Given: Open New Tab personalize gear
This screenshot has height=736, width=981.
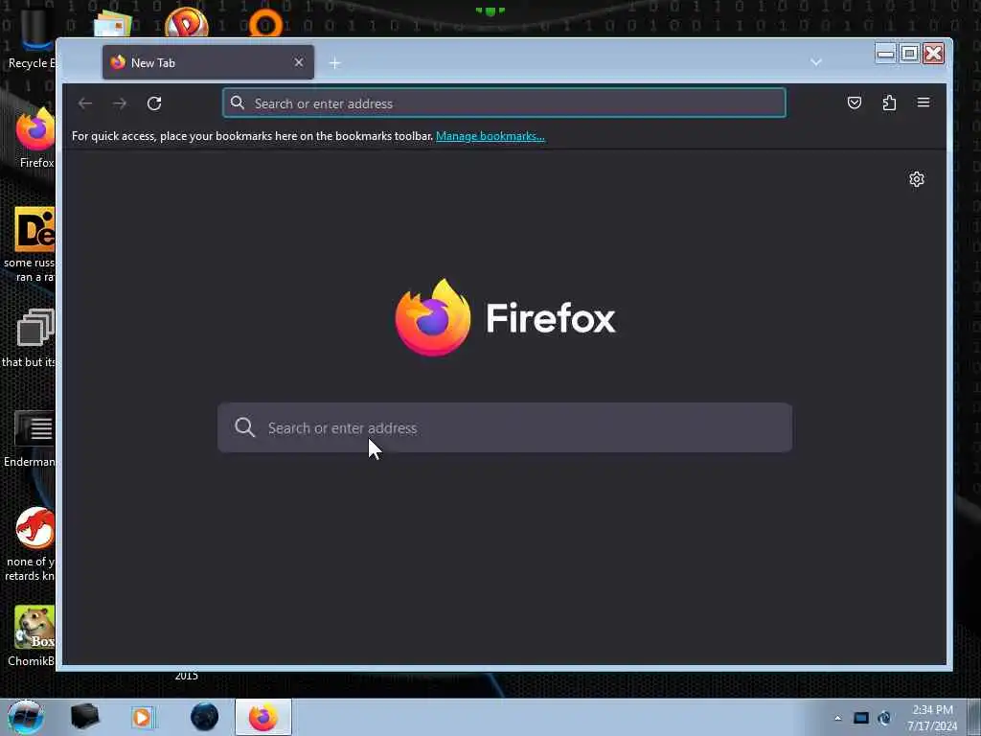Looking at the screenshot, I should click(x=917, y=179).
